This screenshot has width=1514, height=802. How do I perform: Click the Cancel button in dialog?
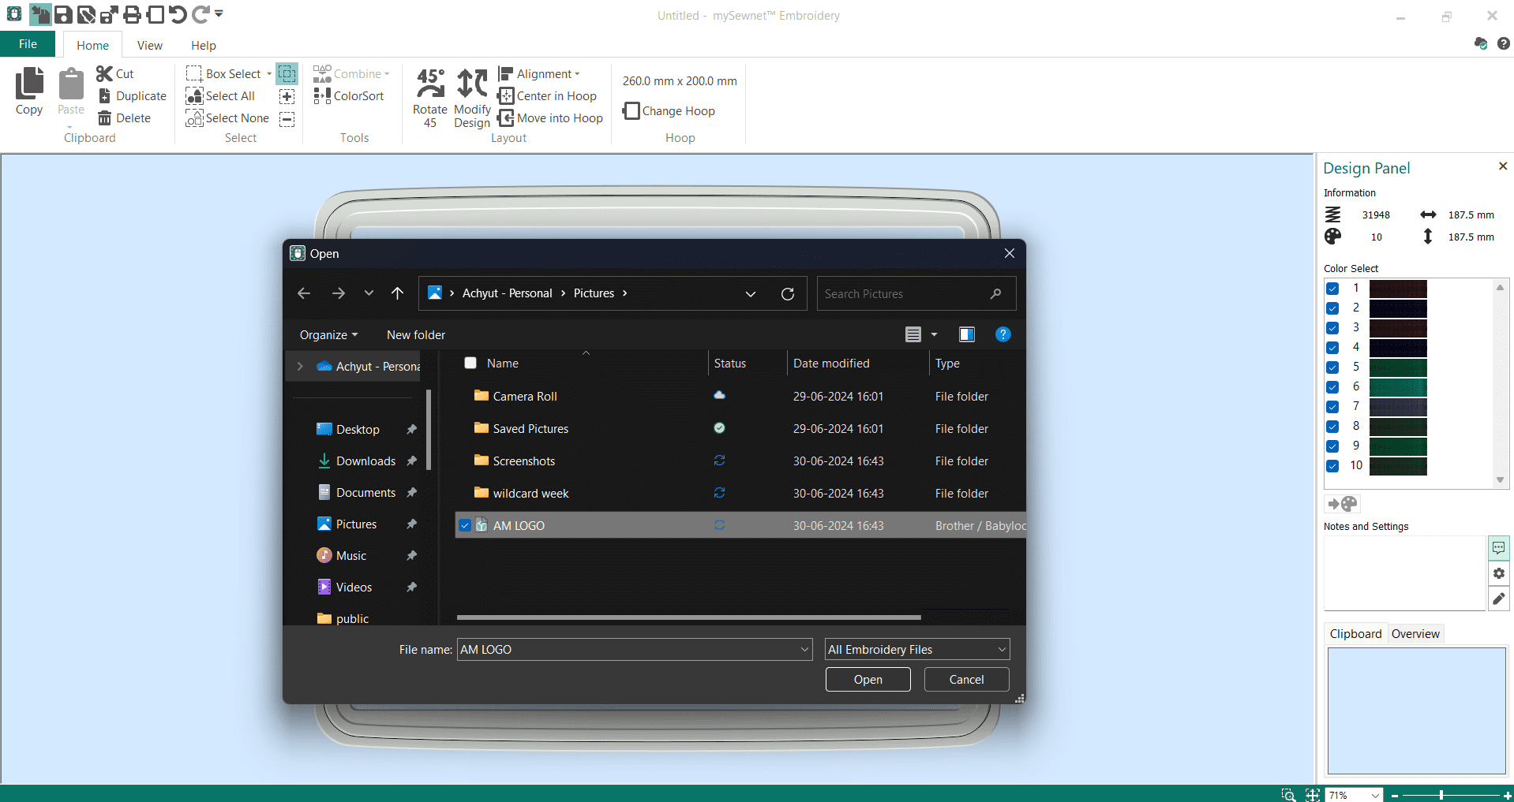[966, 680]
